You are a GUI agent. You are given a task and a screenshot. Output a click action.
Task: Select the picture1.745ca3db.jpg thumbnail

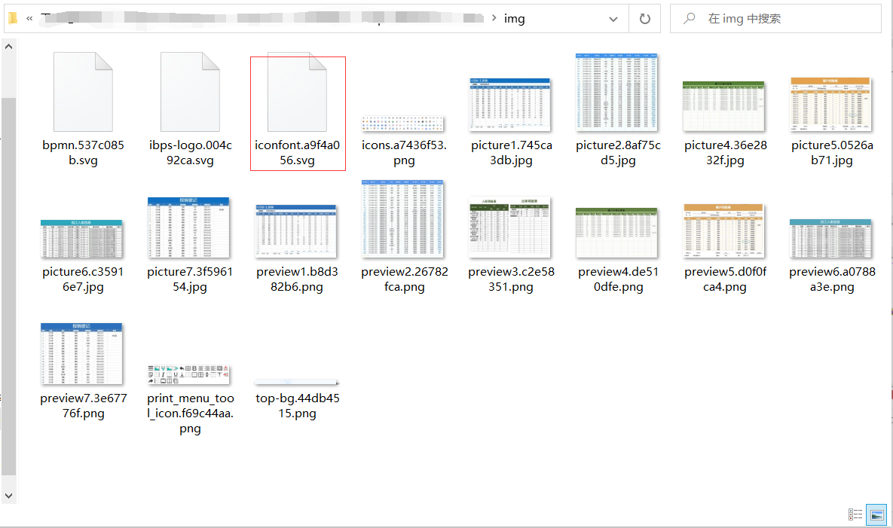[x=510, y=104]
